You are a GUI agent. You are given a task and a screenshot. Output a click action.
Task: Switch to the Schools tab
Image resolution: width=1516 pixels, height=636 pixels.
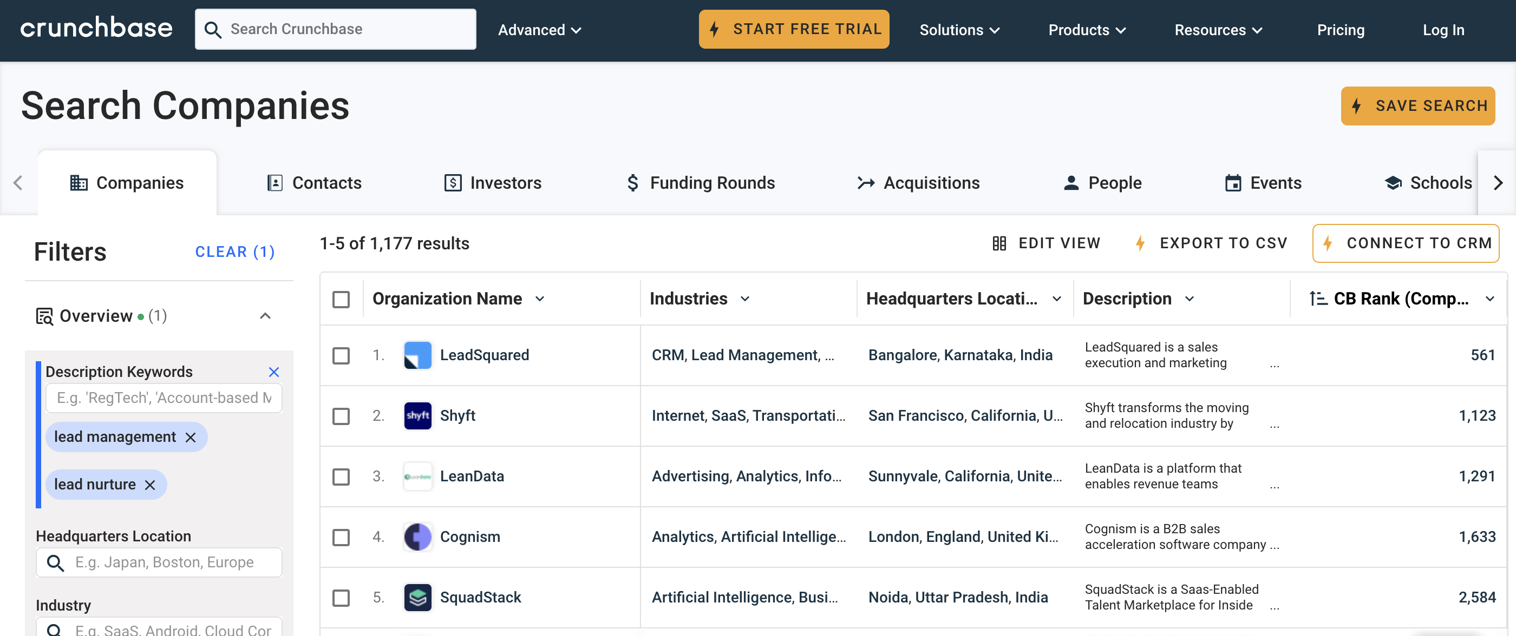pos(1428,183)
